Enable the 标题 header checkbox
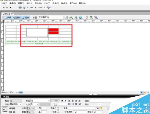Screen dimensions: 150x114 (x=58, y=112)
